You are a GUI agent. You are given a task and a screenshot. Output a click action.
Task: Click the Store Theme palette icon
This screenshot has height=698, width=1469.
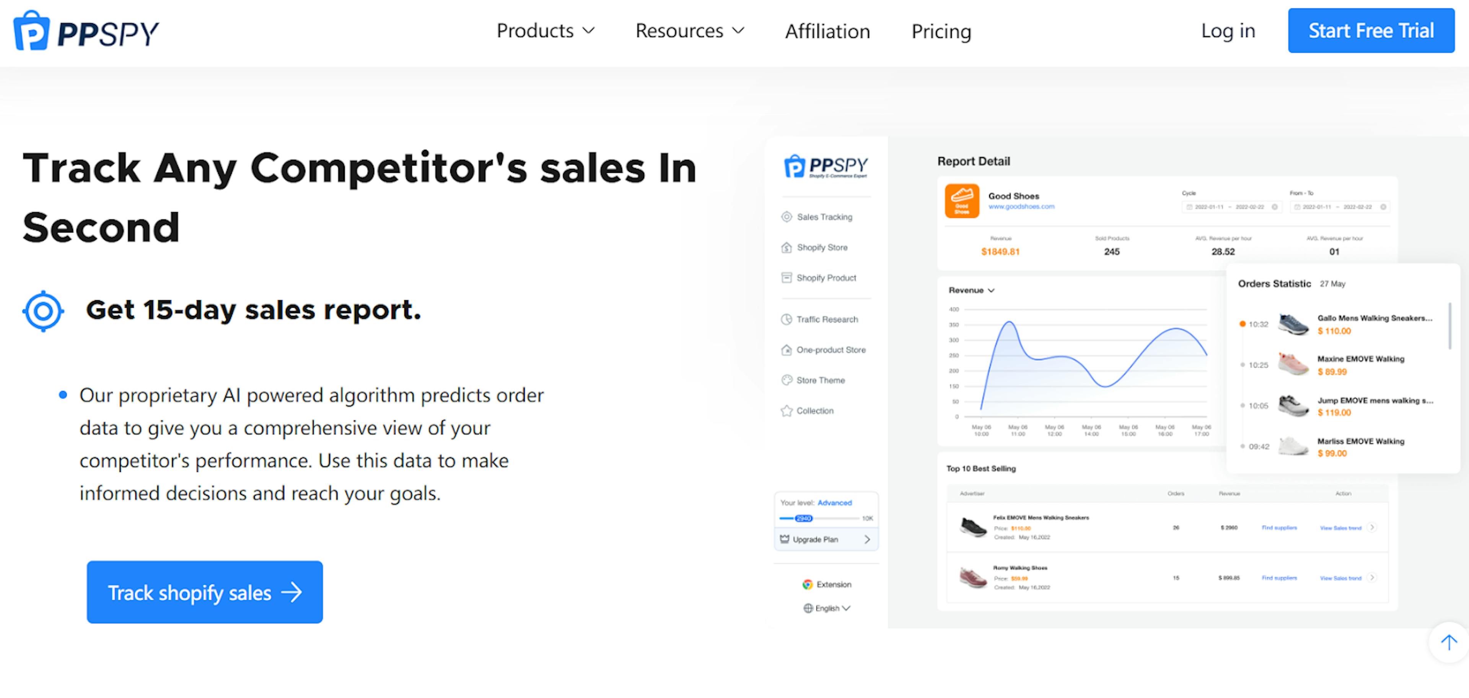pos(787,380)
